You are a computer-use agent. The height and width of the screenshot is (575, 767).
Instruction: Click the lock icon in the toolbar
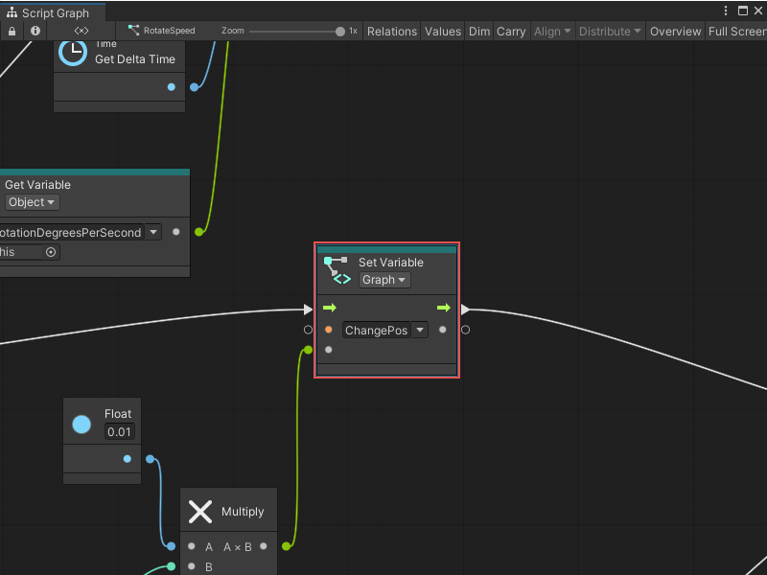[x=12, y=31]
